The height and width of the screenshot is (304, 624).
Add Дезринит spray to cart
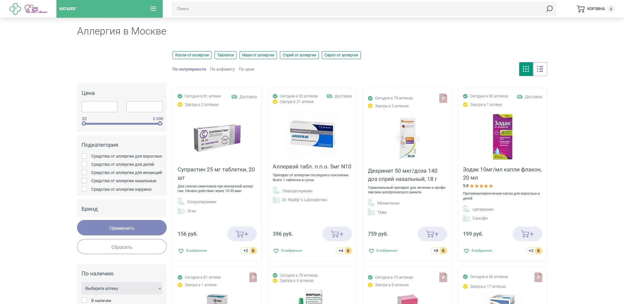point(432,234)
